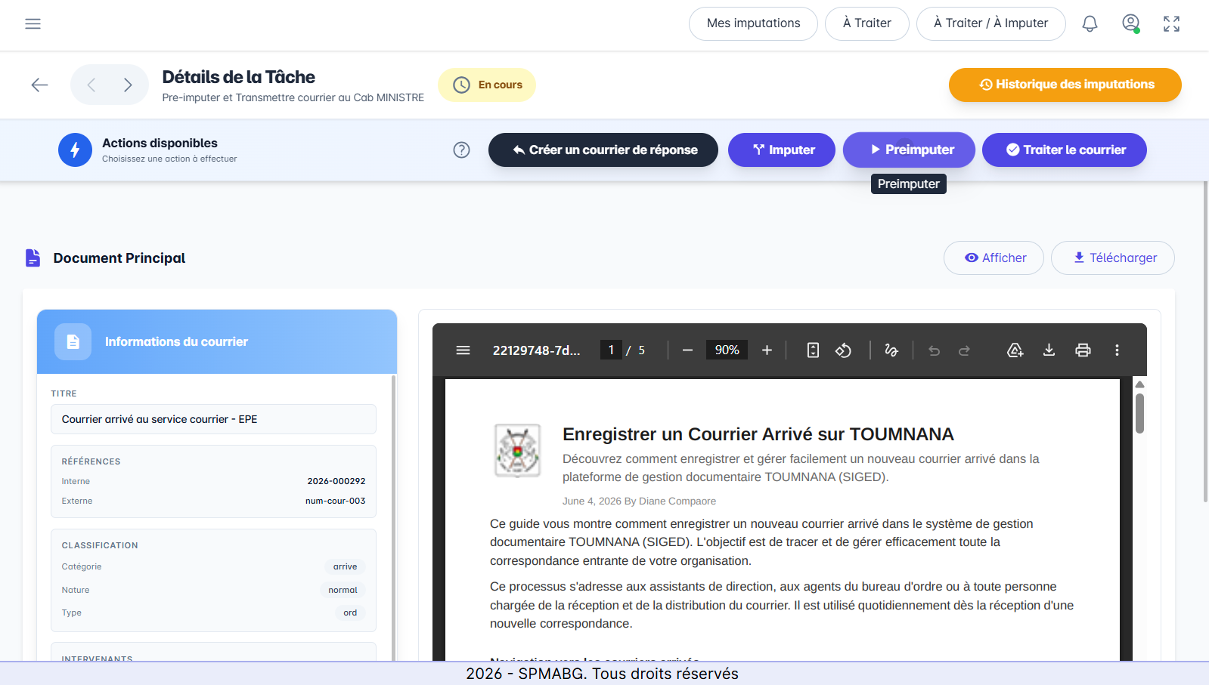The height and width of the screenshot is (685, 1209).
Task: Open the user profile icon
Action: tap(1131, 23)
